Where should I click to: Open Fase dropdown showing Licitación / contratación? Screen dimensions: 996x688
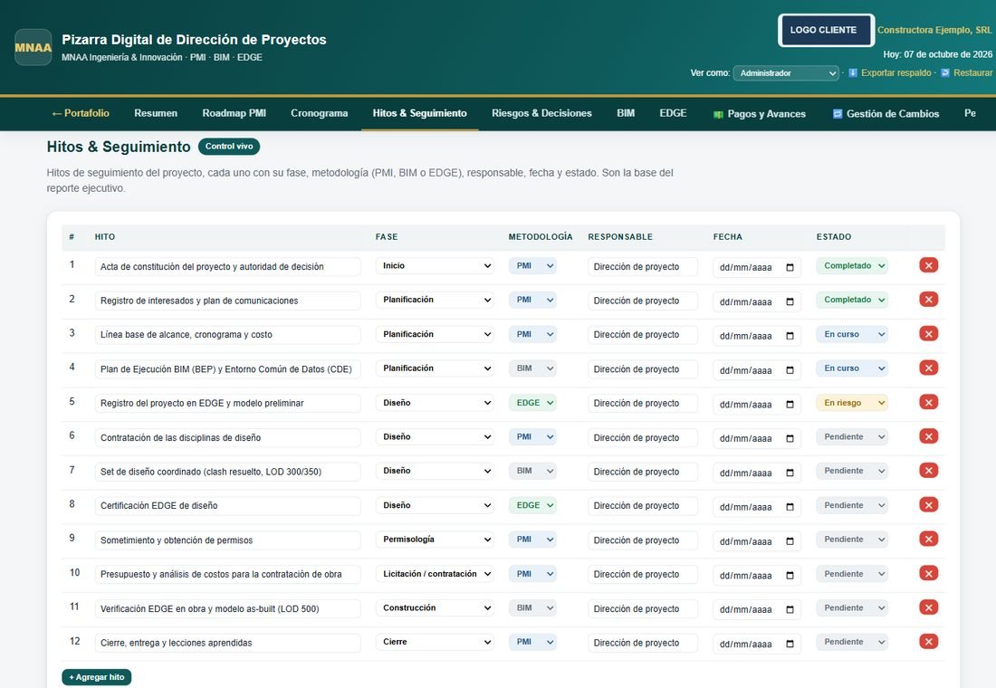tap(435, 574)
